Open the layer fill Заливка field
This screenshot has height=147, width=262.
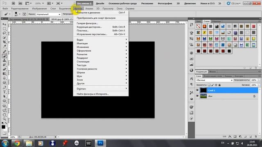[x=254, y=85]
